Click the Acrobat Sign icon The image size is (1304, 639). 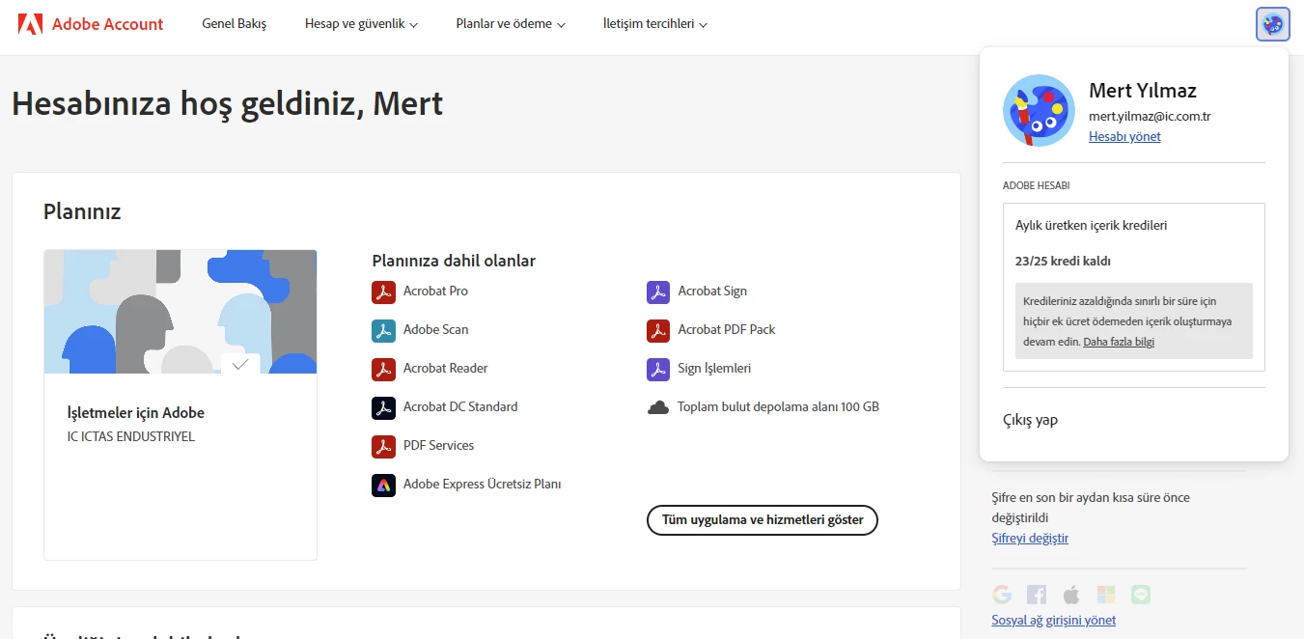tap(658, 292)
